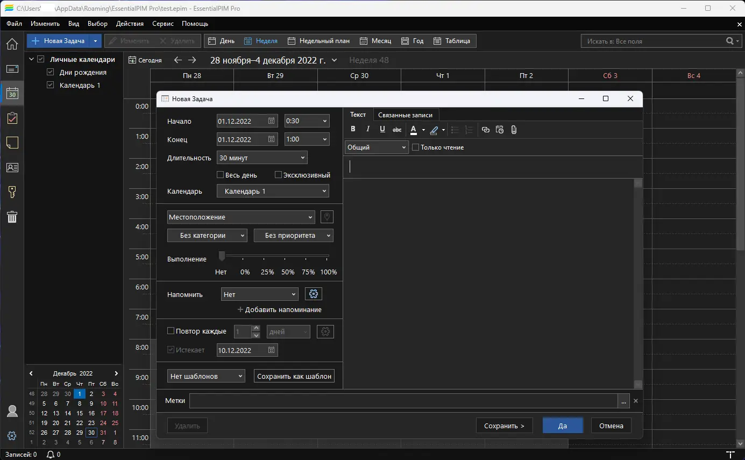Click the Отмена button
745x460 pixels.
(x=611, y=426)
